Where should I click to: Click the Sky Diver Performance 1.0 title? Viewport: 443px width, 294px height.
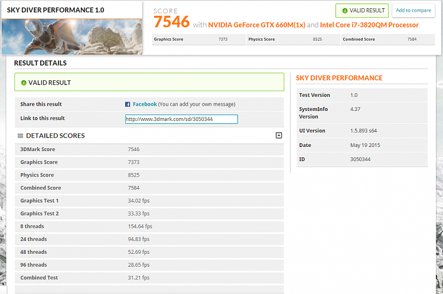(56, 10)
